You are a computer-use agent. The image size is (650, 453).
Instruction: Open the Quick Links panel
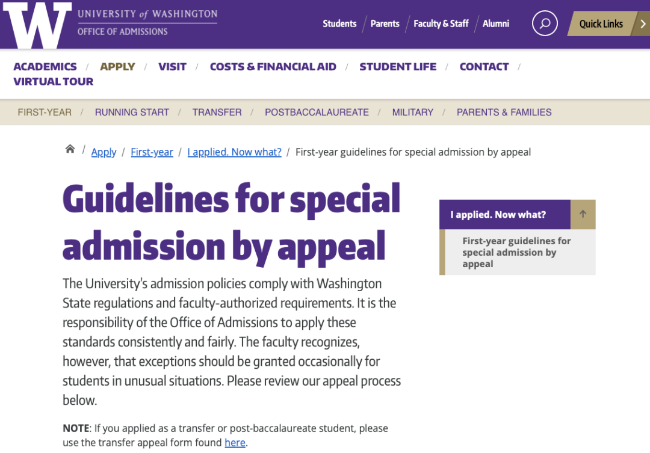(x=601, y=24)
